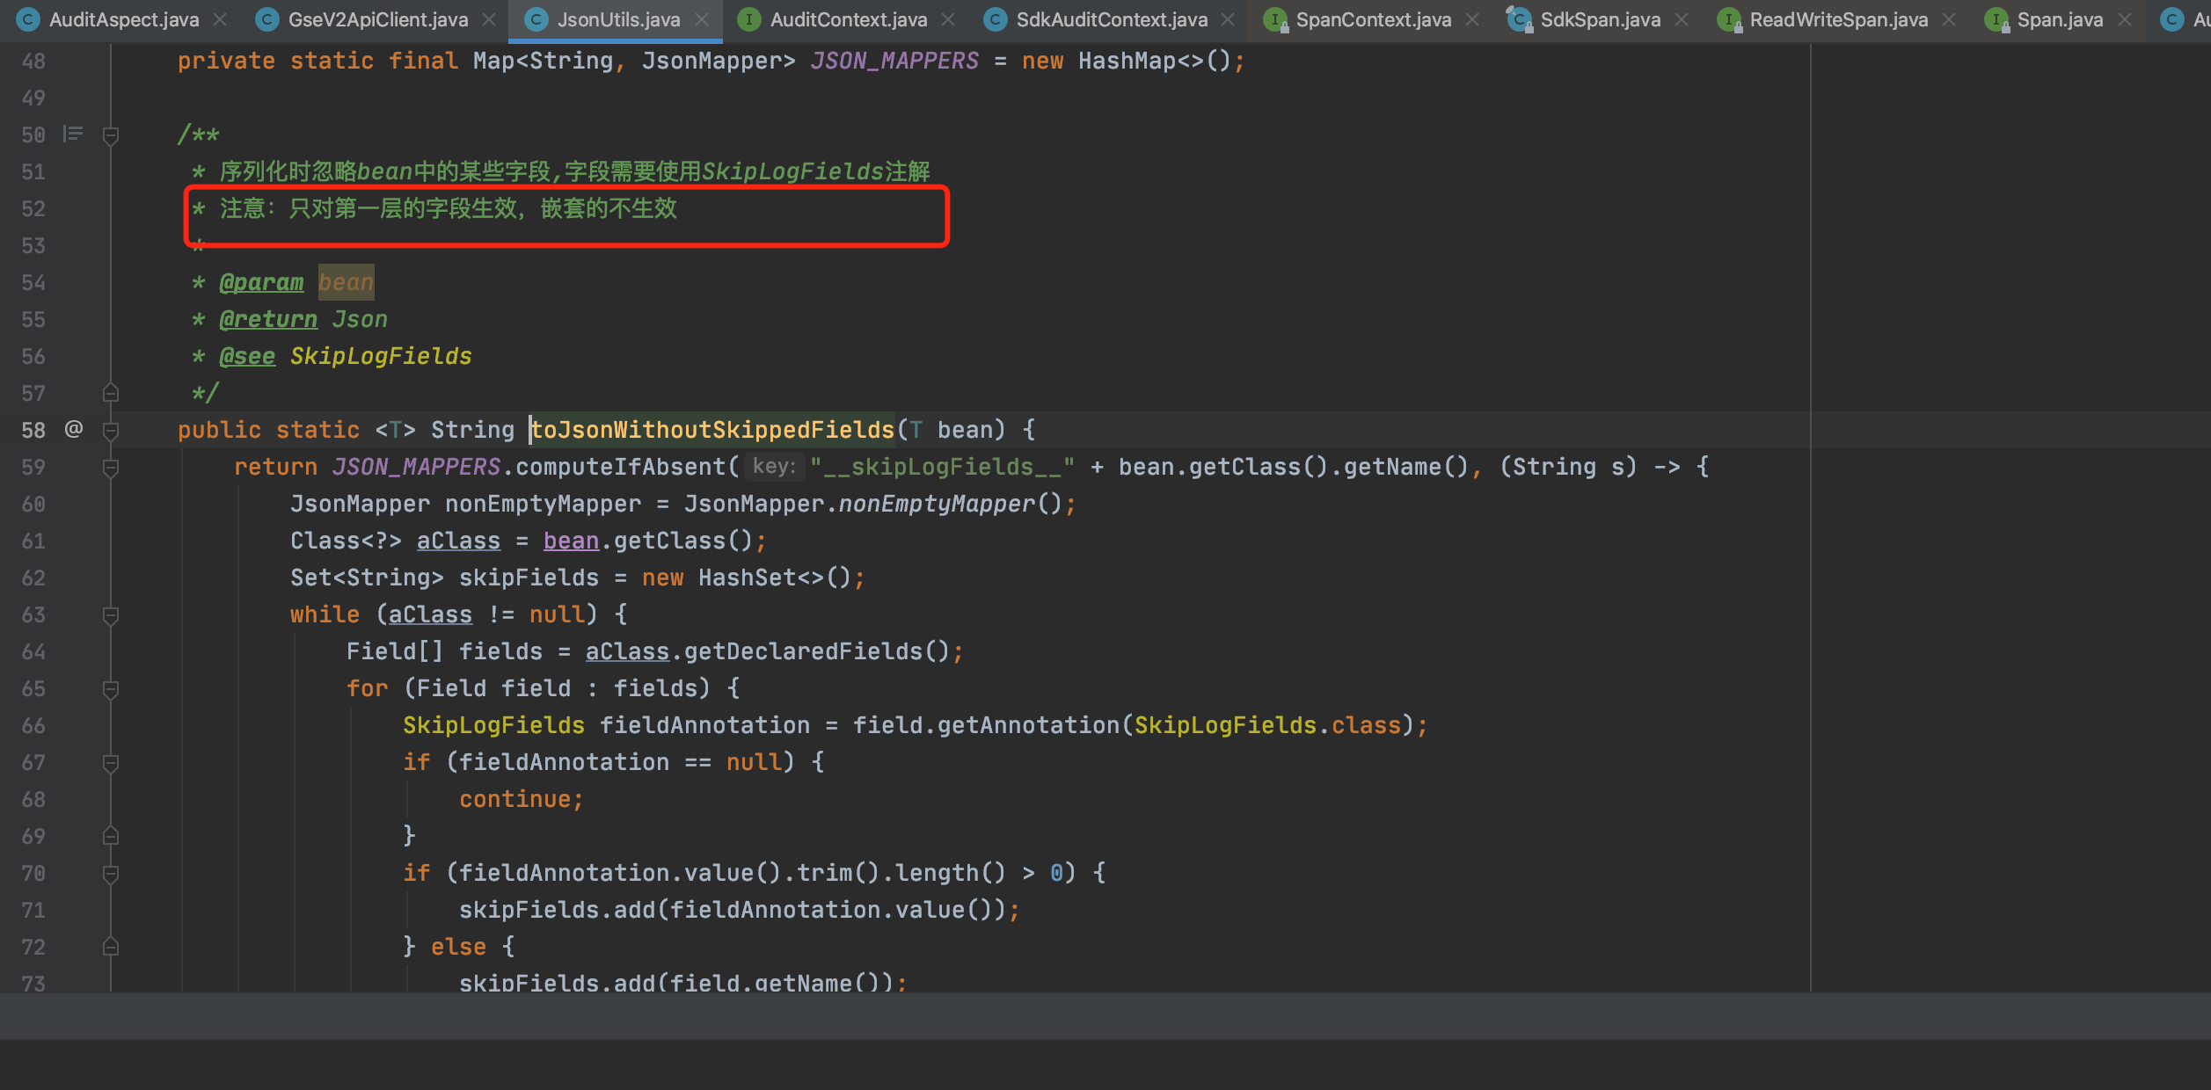Switch to the AuditAspect.java tab
Screen dimensions: 2211x1090
tap(123, 18)
